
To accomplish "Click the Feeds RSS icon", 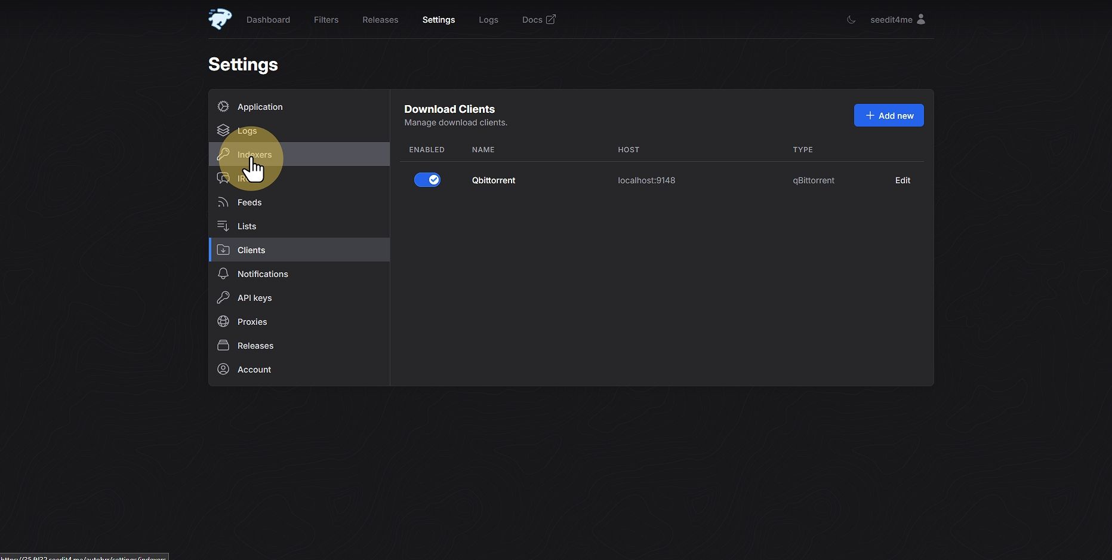I will click(223, 202).
